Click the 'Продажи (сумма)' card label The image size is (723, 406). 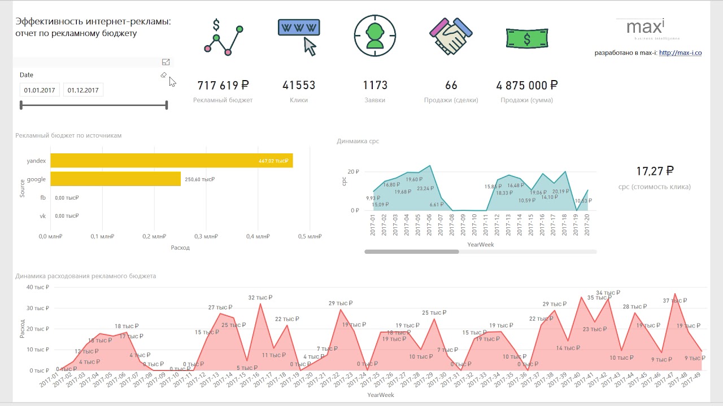point(527,100)
